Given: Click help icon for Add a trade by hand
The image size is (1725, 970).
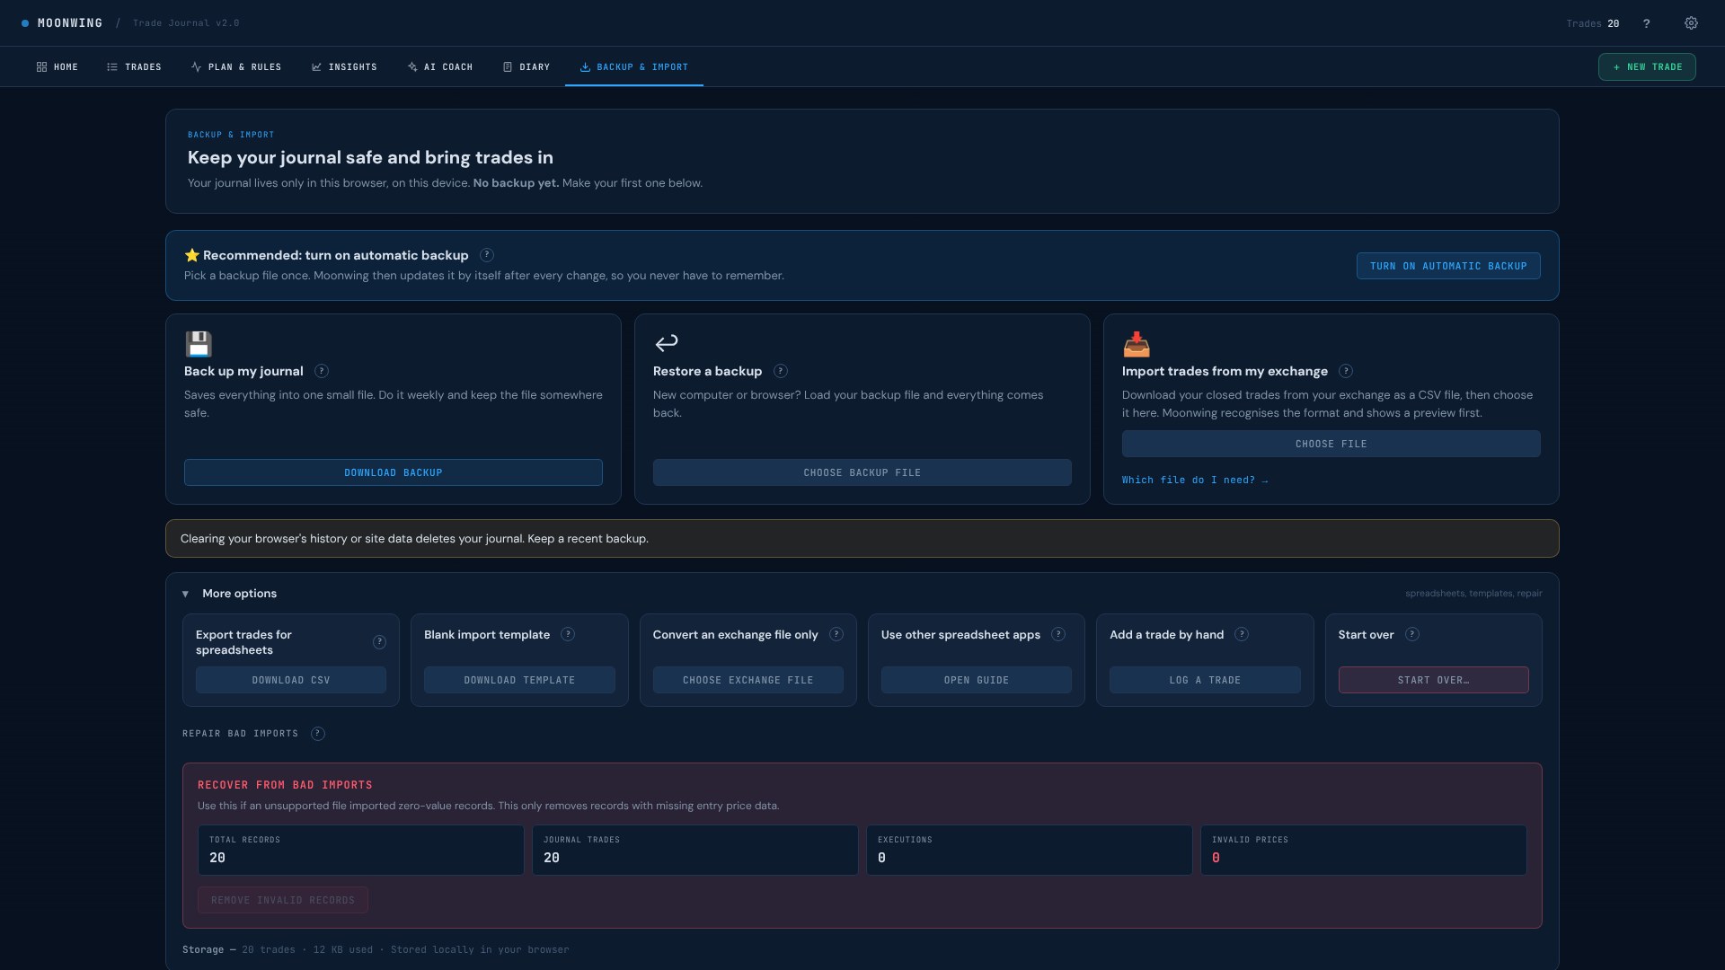Looking at the screenshot, I should click(x=1242, y=634).
